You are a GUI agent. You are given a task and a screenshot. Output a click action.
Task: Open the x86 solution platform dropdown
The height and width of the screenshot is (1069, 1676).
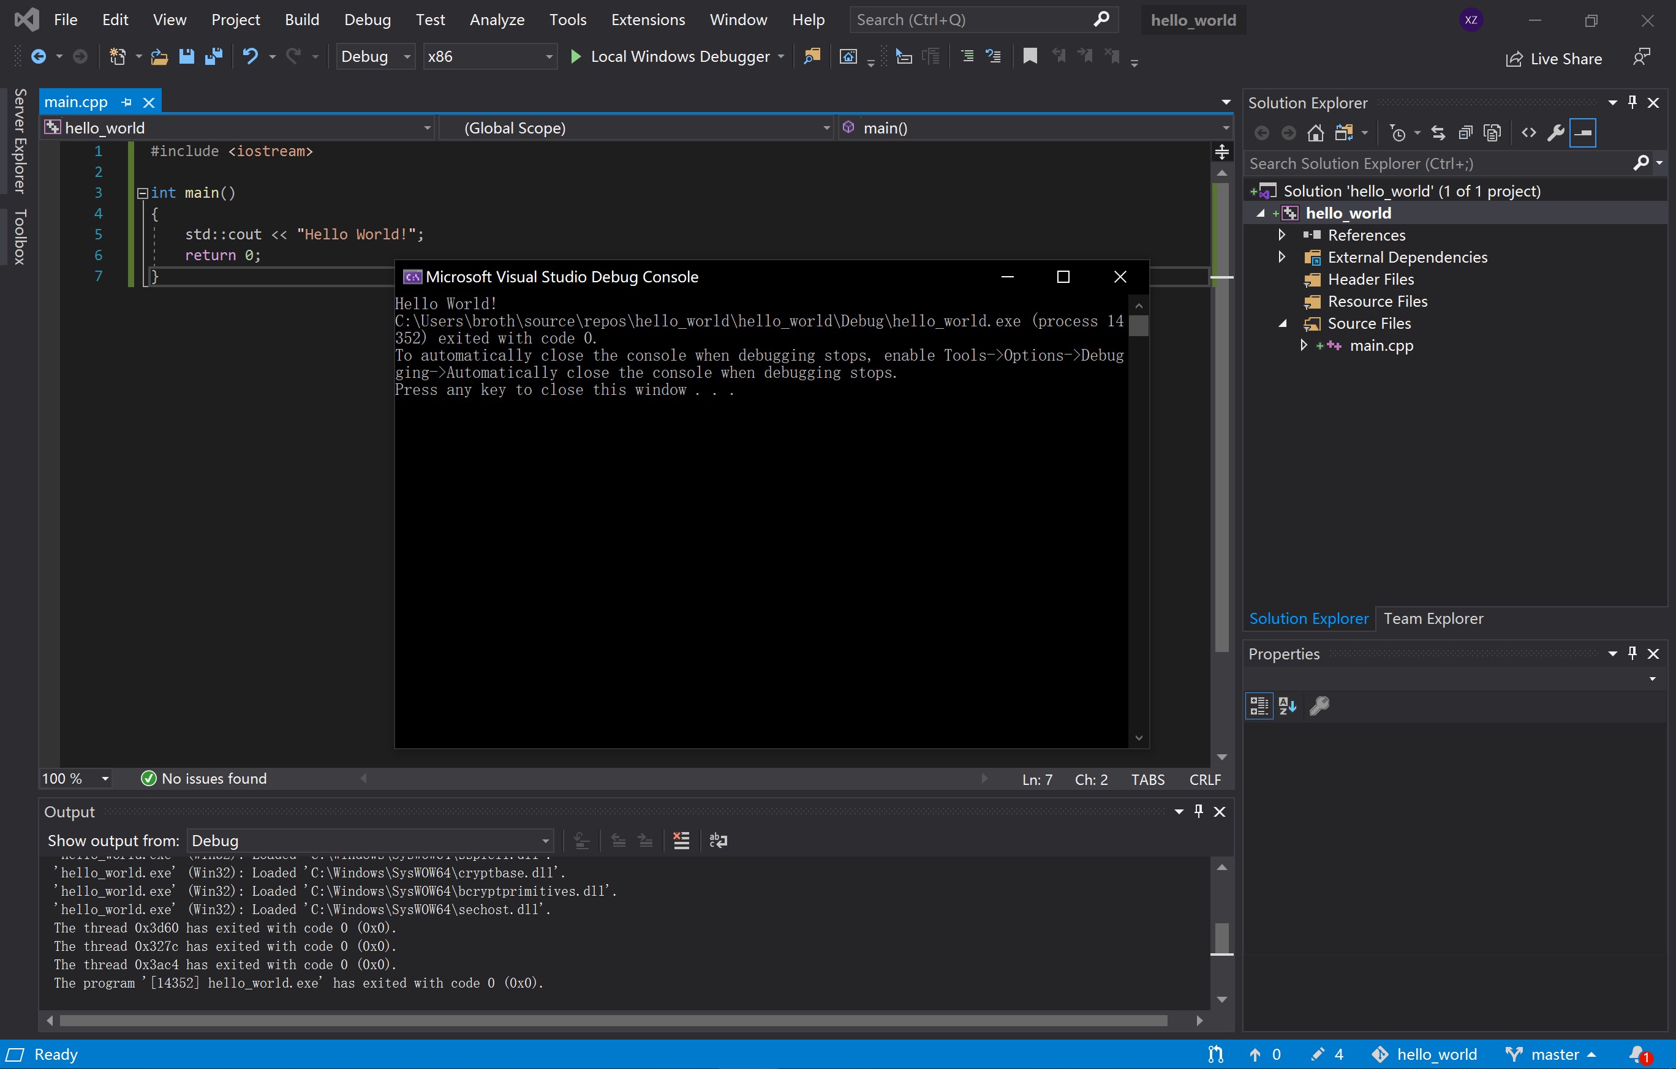click(x=490, y=56)
